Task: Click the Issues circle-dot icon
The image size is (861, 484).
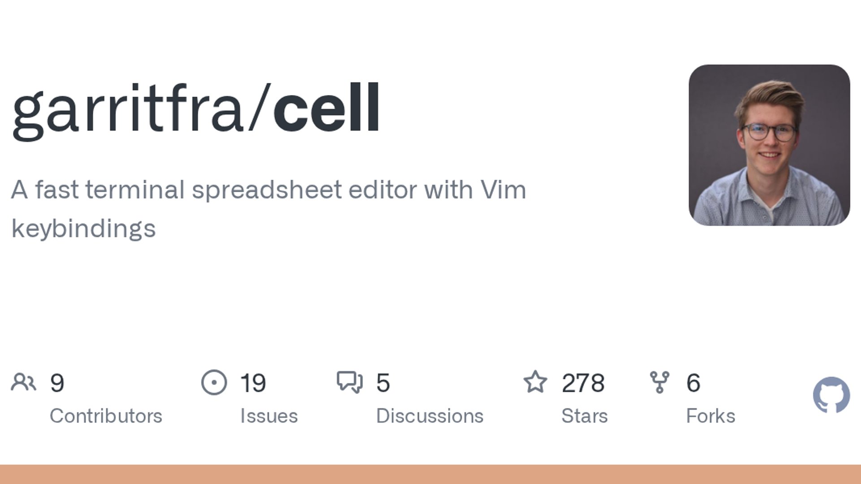Action: pyautogui.click(x=214, y=382)
